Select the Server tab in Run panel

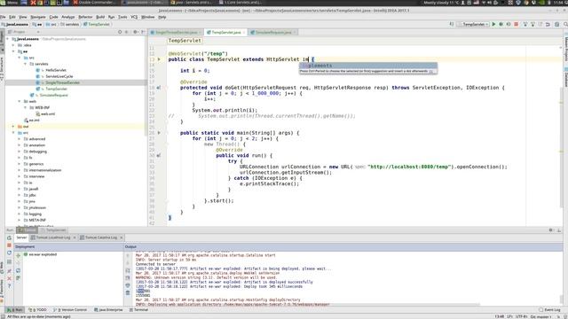[21, 237]
